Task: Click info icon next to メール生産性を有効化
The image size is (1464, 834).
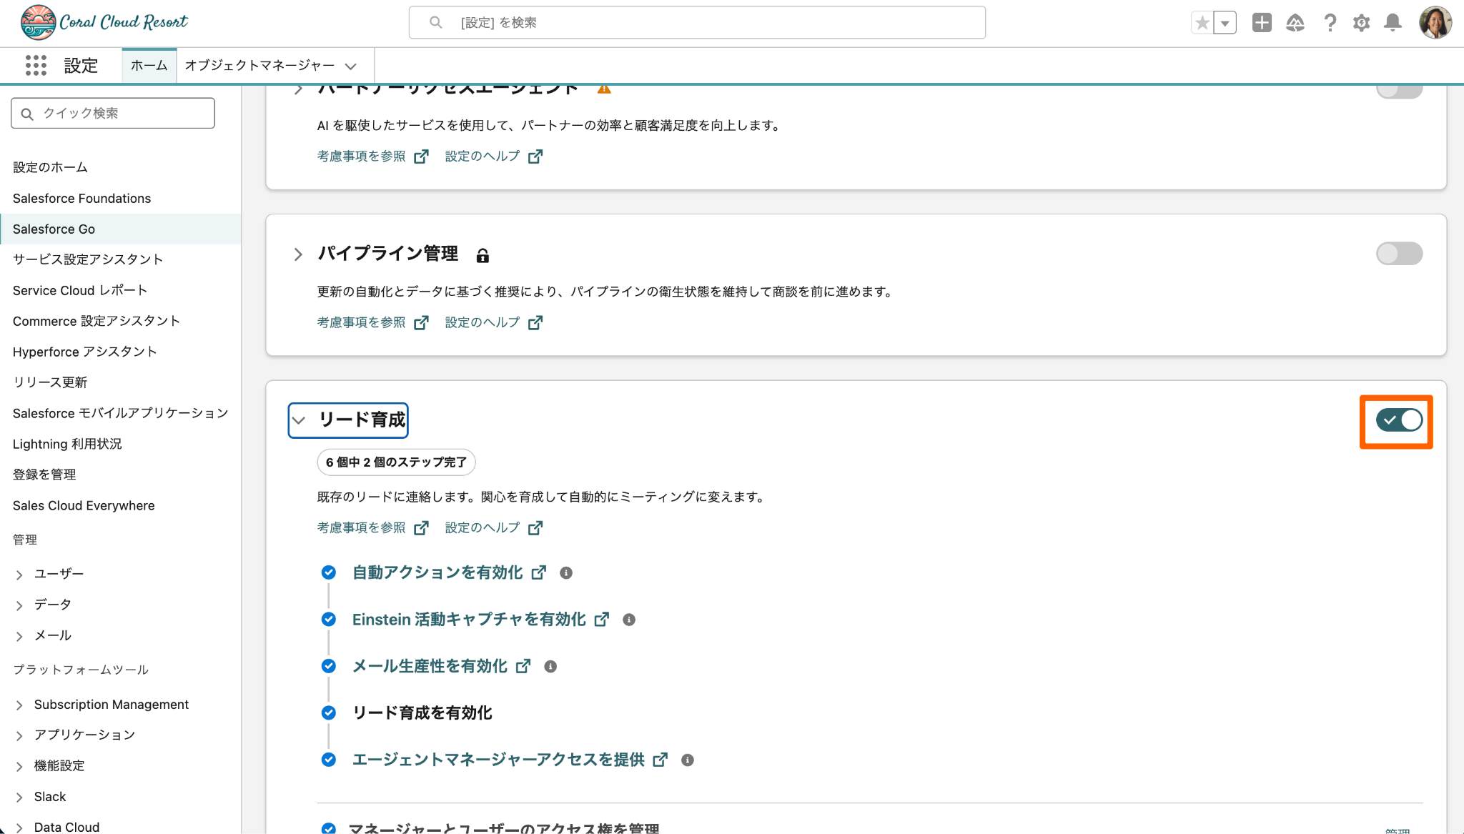Action: point(550,667)
